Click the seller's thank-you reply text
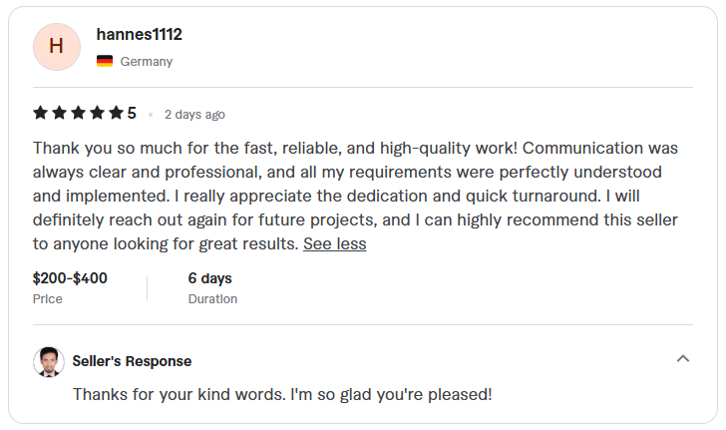Image resolution: width=726 pixels, height=430 pixels. [x=282, y=394]
